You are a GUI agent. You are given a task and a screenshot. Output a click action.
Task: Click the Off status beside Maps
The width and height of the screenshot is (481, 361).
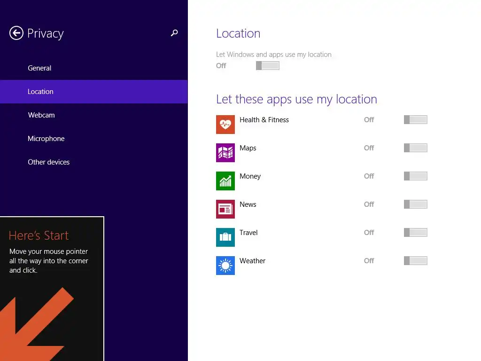[369, 148]
